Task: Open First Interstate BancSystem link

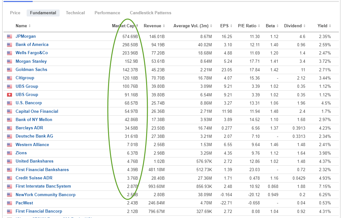Action: (x=43, y=186)
